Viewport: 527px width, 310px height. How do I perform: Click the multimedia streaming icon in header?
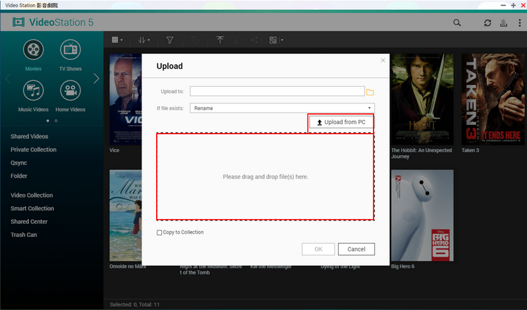point(503,22)
